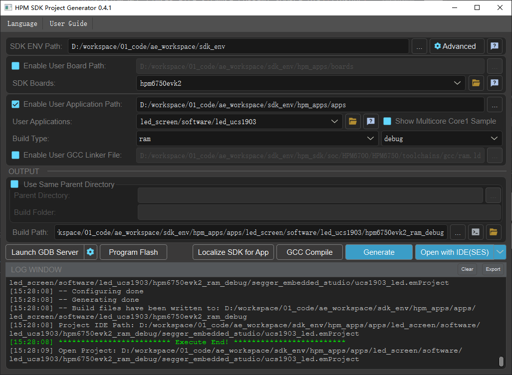Viewport: 512px width, 375px height.
Task: Launch the GDB Server
Action: pos(45,252)
